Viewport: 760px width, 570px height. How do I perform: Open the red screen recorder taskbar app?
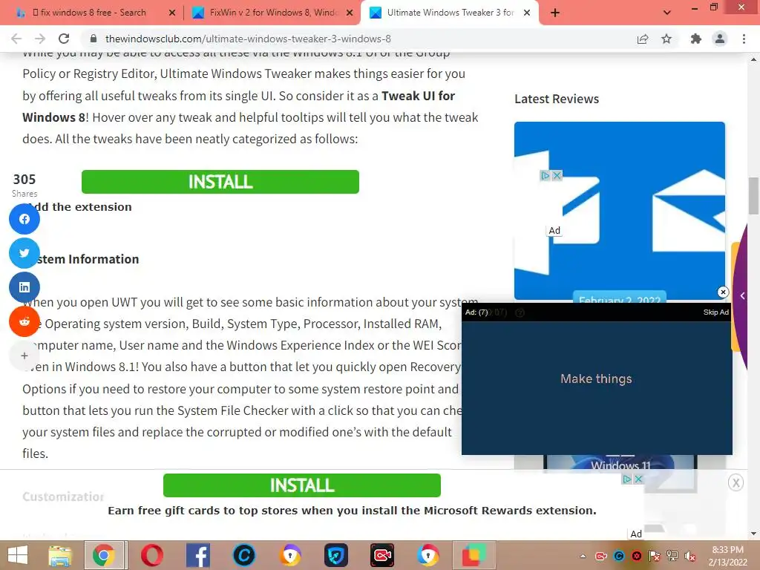(382, 555)
